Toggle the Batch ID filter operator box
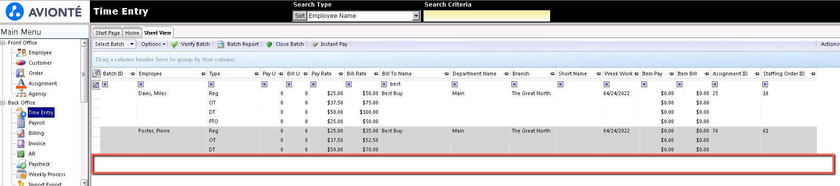 (105, 84)
